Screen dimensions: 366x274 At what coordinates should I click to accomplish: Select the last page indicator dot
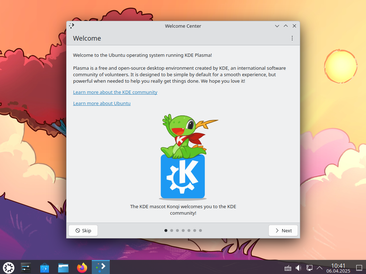click(x=200, y=230)
